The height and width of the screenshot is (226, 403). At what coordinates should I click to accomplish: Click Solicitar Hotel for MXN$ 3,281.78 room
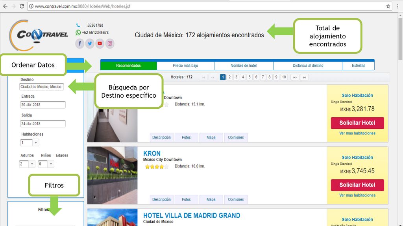pyautogui.click(x=357, y=123)
